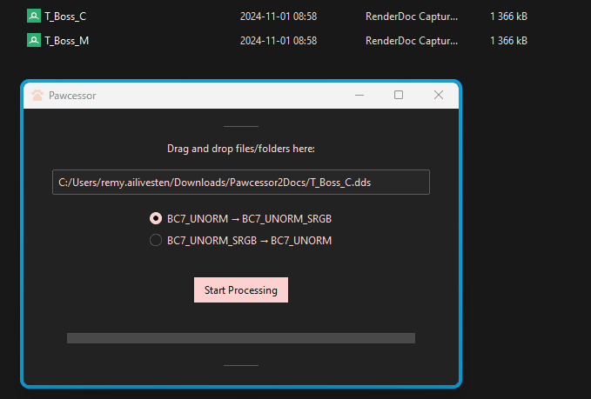Click the Pawcessor paw icon in title bar
This screenshot has width=591, height=399.
[x=37, y=96]
